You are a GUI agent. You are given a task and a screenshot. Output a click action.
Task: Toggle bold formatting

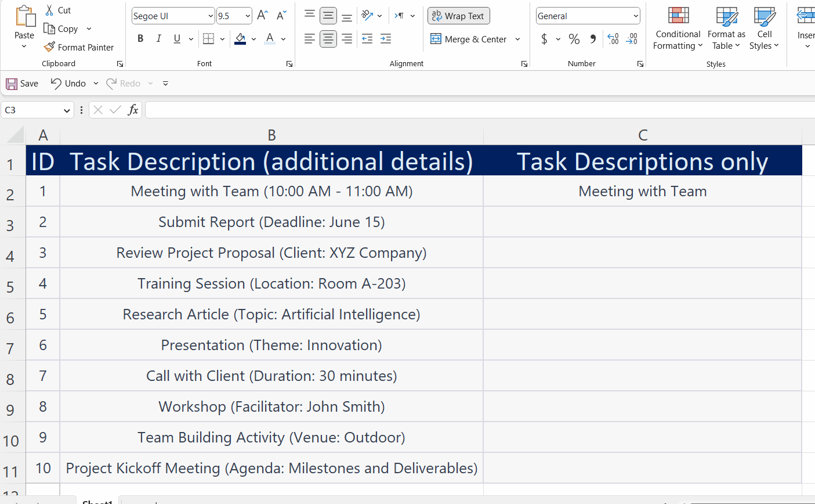point(140,38)
